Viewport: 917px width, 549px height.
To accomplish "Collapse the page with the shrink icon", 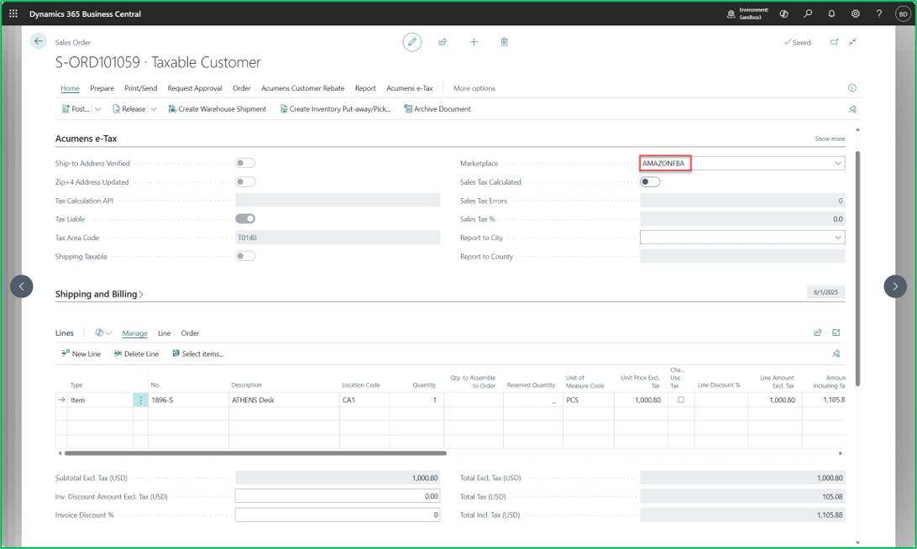I will click(x=853, y=42).
